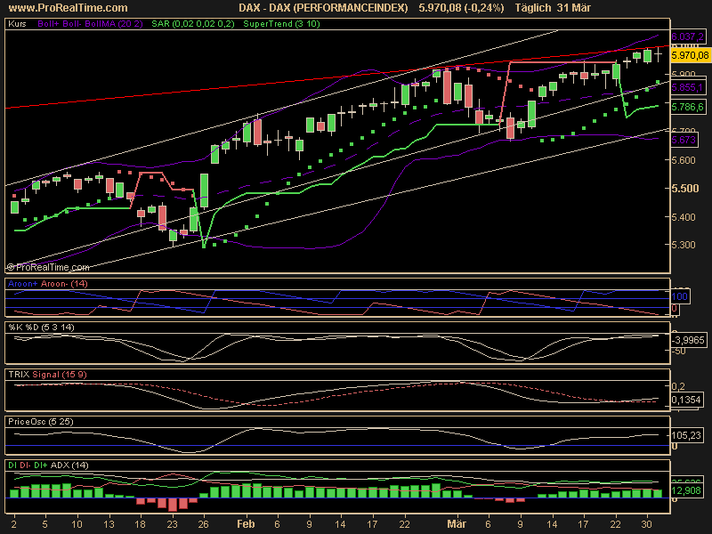Select the 5.400 price axis label

click(x=684, y=217)
